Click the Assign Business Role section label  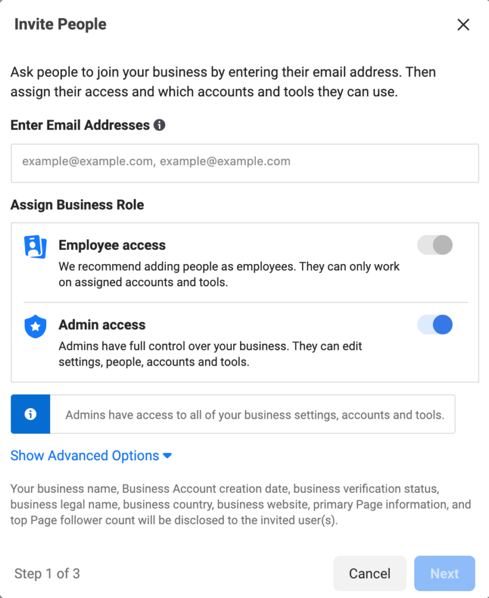77,205
